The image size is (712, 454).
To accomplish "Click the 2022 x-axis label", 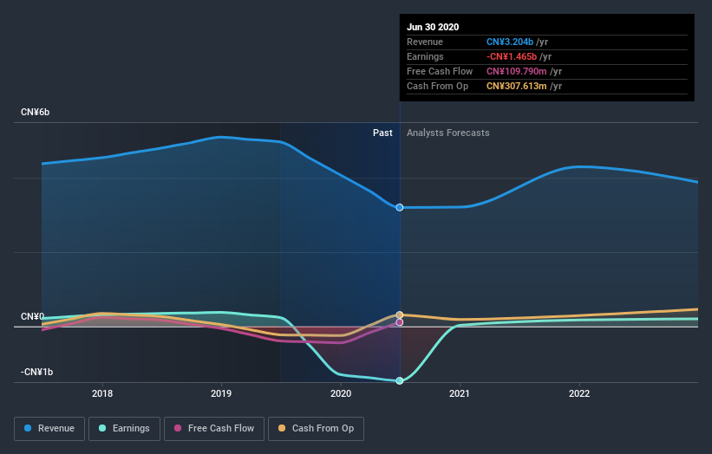I will [x=579, y=393].
